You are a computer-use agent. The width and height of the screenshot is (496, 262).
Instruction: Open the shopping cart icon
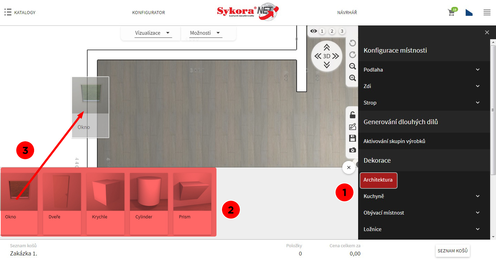coord(451,13)
